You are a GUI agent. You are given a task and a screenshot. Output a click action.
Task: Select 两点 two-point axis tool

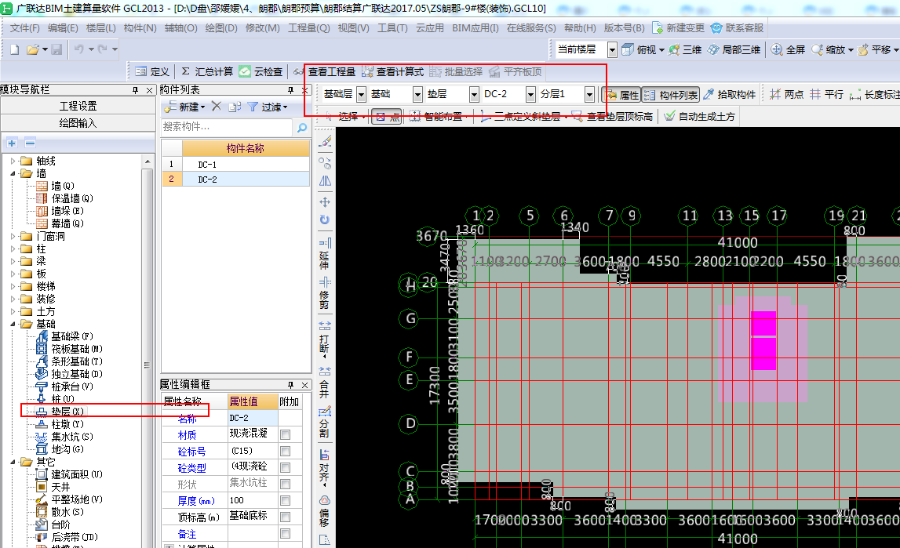coord(787,95)
